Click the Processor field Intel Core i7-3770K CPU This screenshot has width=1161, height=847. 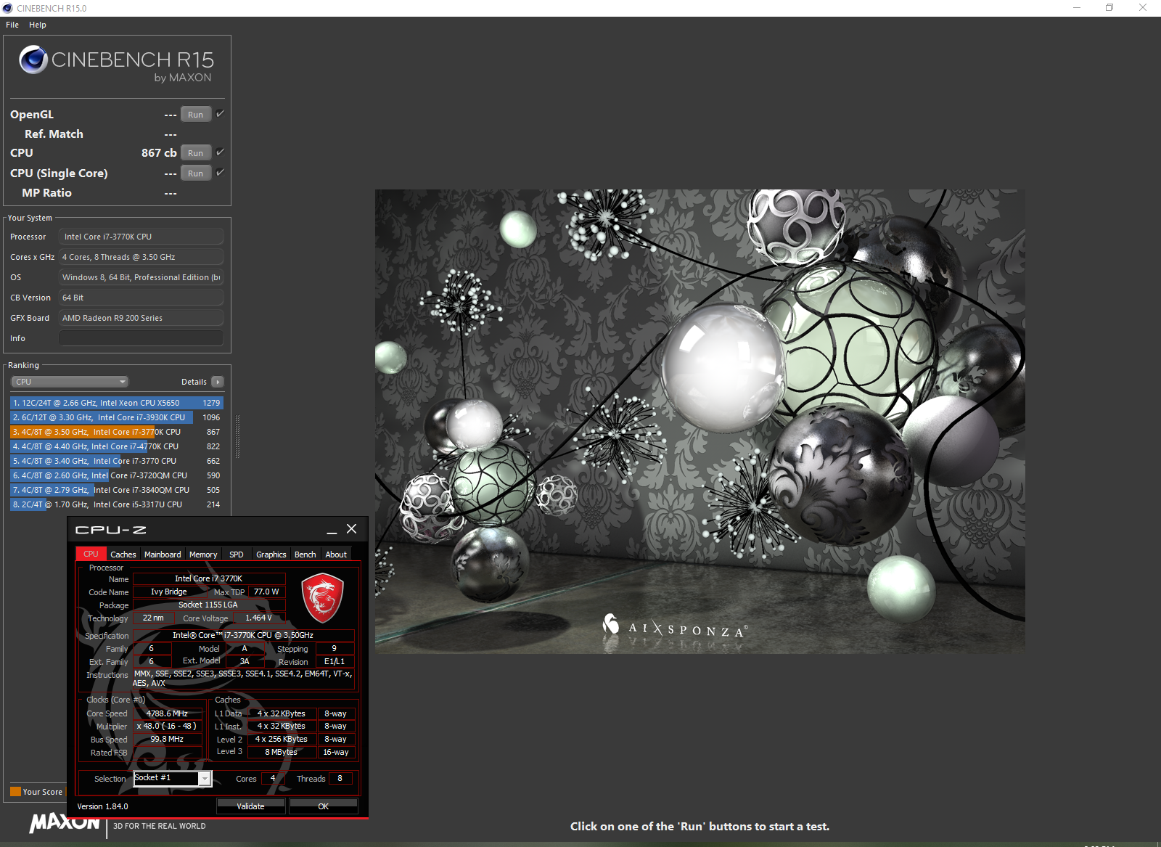[x=141, y=237]
